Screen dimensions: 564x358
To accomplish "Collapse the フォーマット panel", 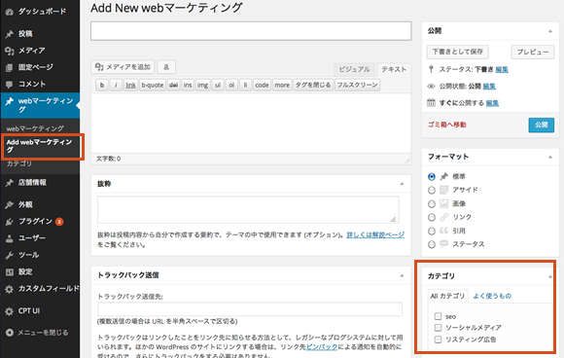I will click(x=550, y=158).
